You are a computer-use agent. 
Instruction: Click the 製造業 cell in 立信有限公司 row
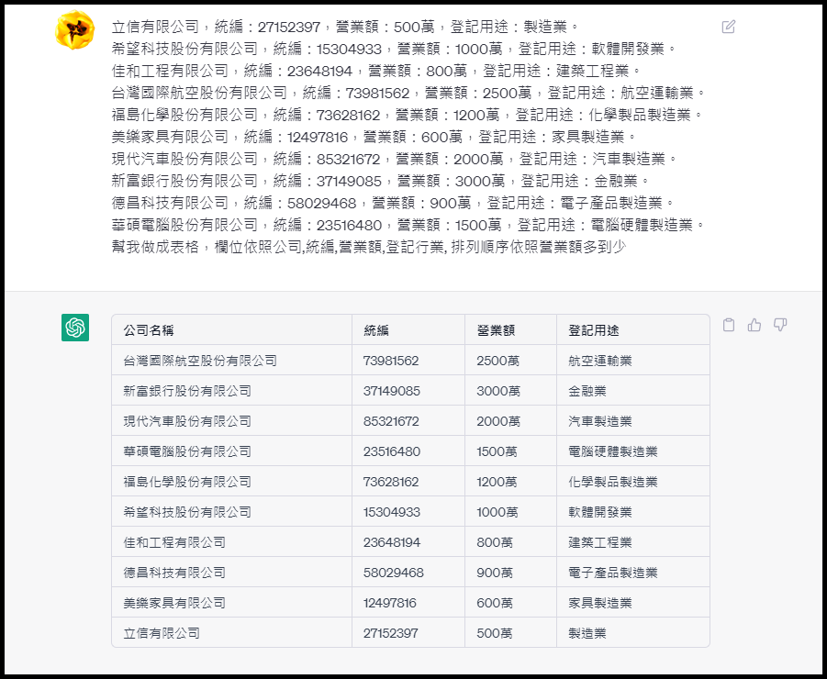[633, 632]
